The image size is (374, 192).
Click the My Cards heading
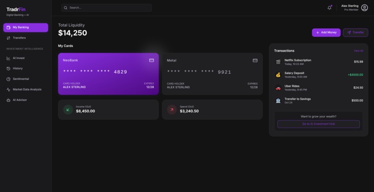click(x=65, y=46)
